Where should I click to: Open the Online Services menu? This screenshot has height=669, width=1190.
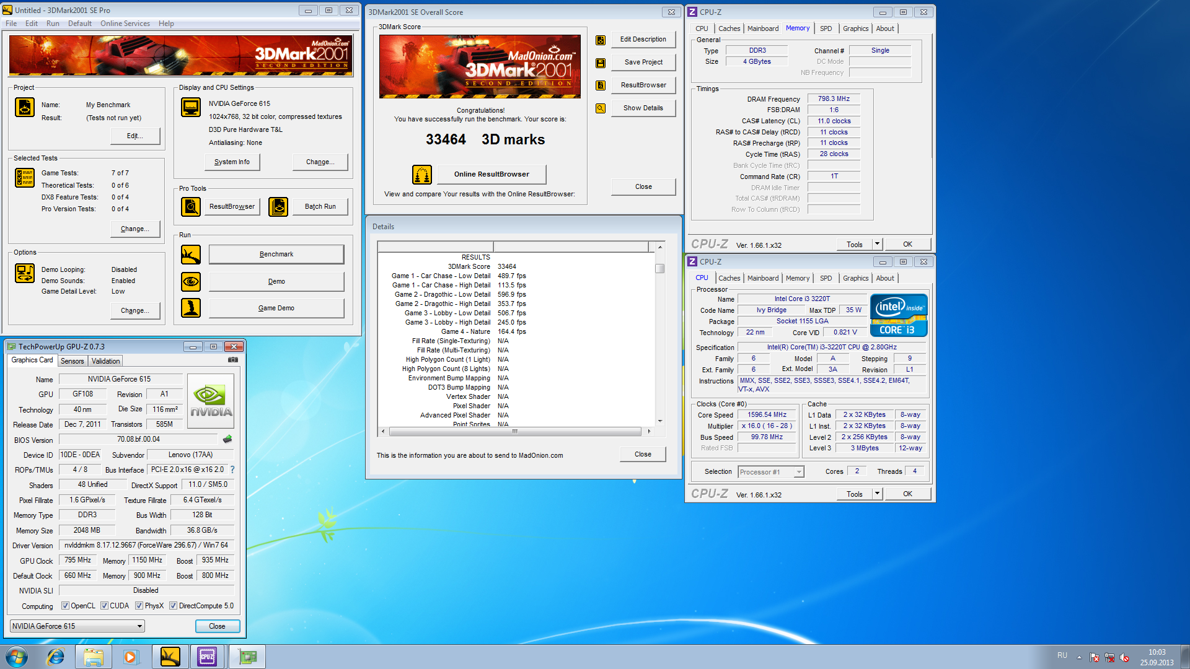pyautogui.click(x=125, y=24)
